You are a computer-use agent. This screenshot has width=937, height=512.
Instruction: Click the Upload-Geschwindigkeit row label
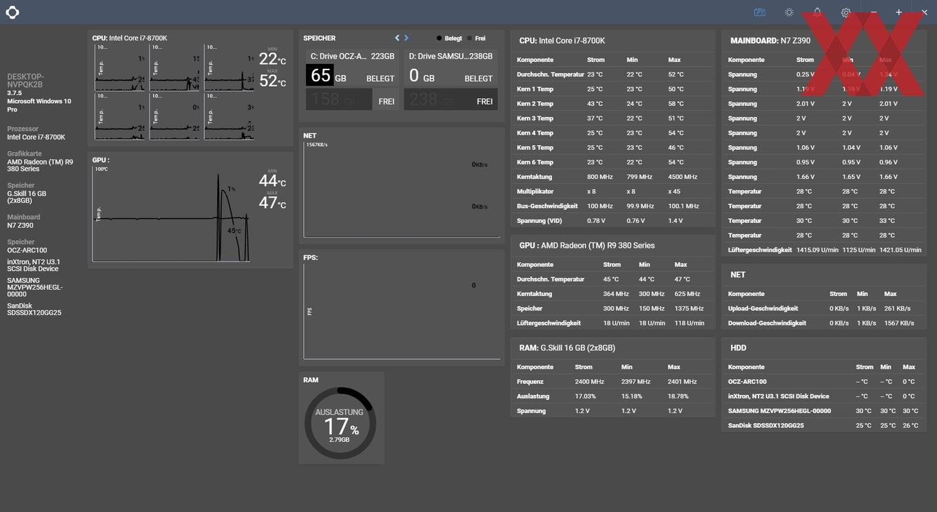pyautogui.click(x=763, y=308)
